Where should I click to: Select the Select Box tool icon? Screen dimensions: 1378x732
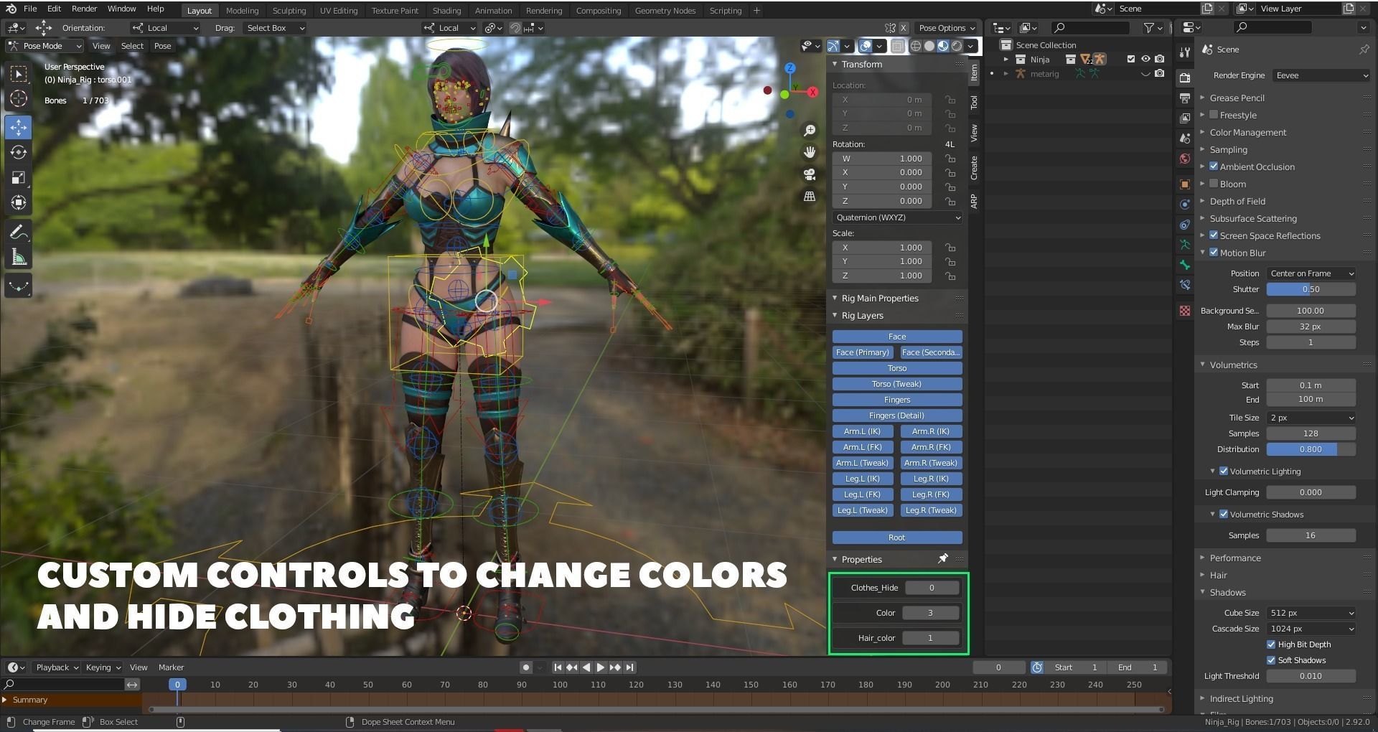coord(19,74)
